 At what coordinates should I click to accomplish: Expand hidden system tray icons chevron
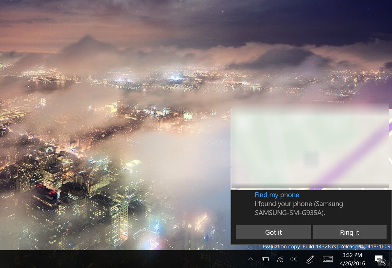251,259
